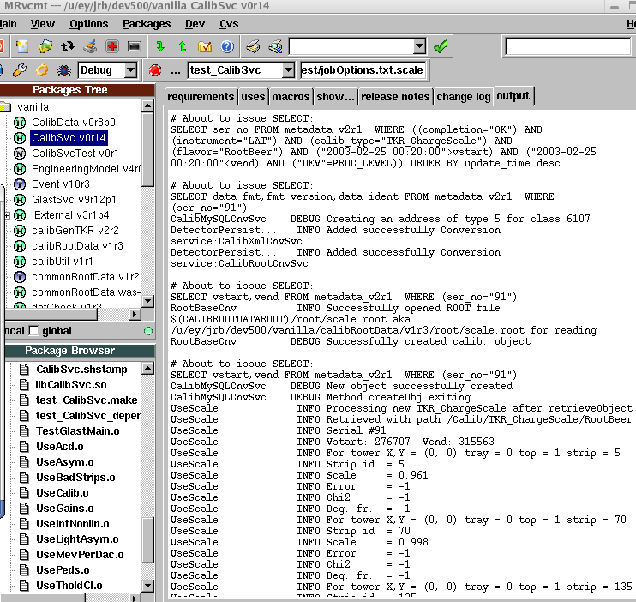Click the green checkmark icon
This screenshot has height=602, width=636.
[x=441, y=46]
